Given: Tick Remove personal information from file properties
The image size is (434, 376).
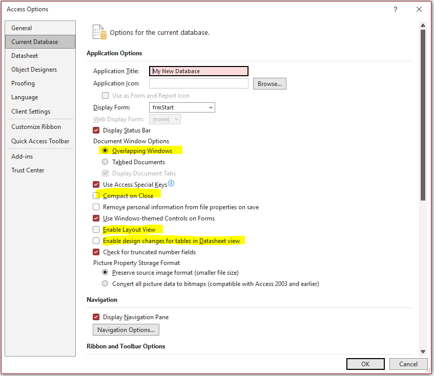Looking at the screenshot, I should [96, 207].
